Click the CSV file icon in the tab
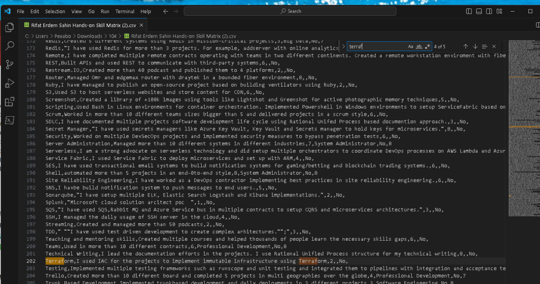 26,25
